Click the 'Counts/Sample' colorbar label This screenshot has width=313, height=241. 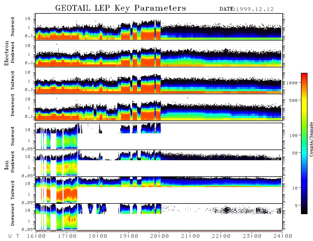pyautogui.click(x=311, y=139)
